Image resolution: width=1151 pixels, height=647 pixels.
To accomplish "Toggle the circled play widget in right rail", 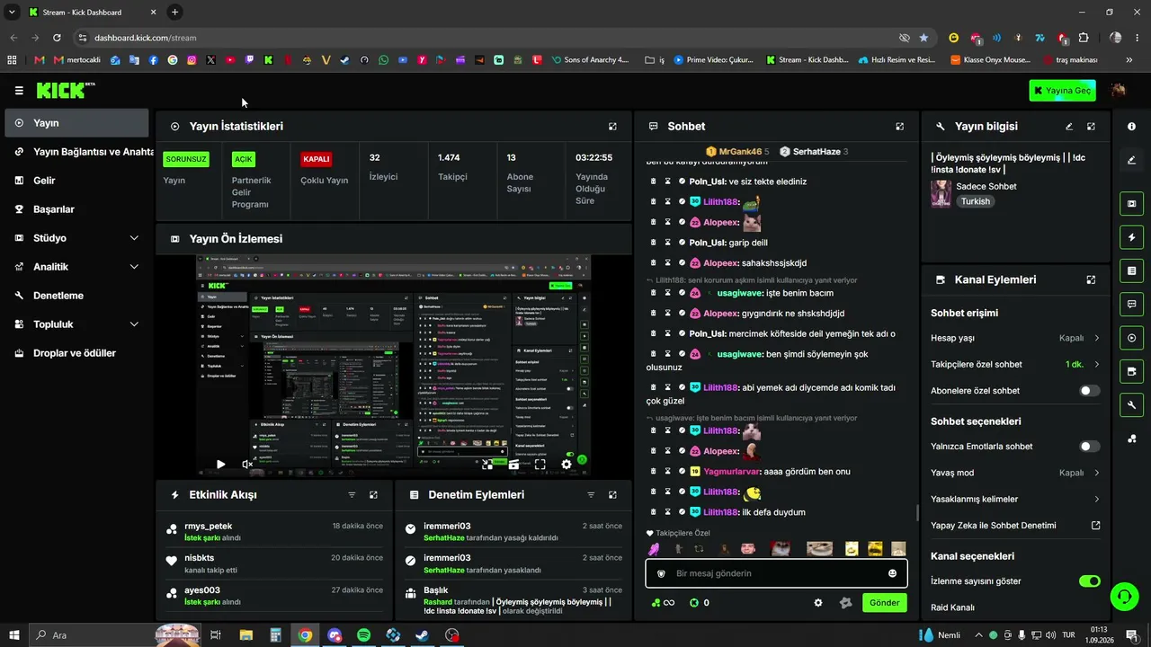I will (x=1131, y=338).
